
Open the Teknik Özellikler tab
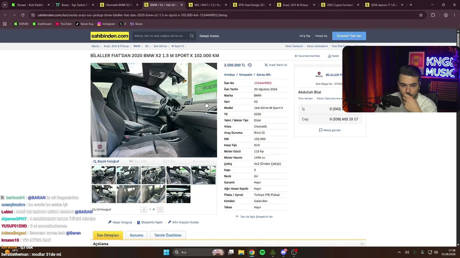(168, 235)
